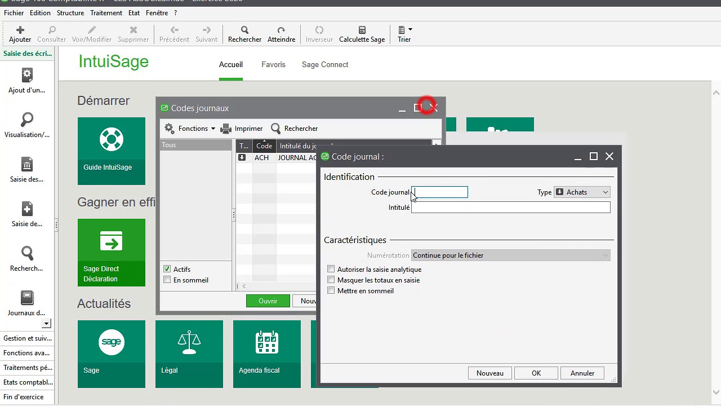Select Tous in the left filter list
Viewport: 721px width, 406px height.
[195, 145]
